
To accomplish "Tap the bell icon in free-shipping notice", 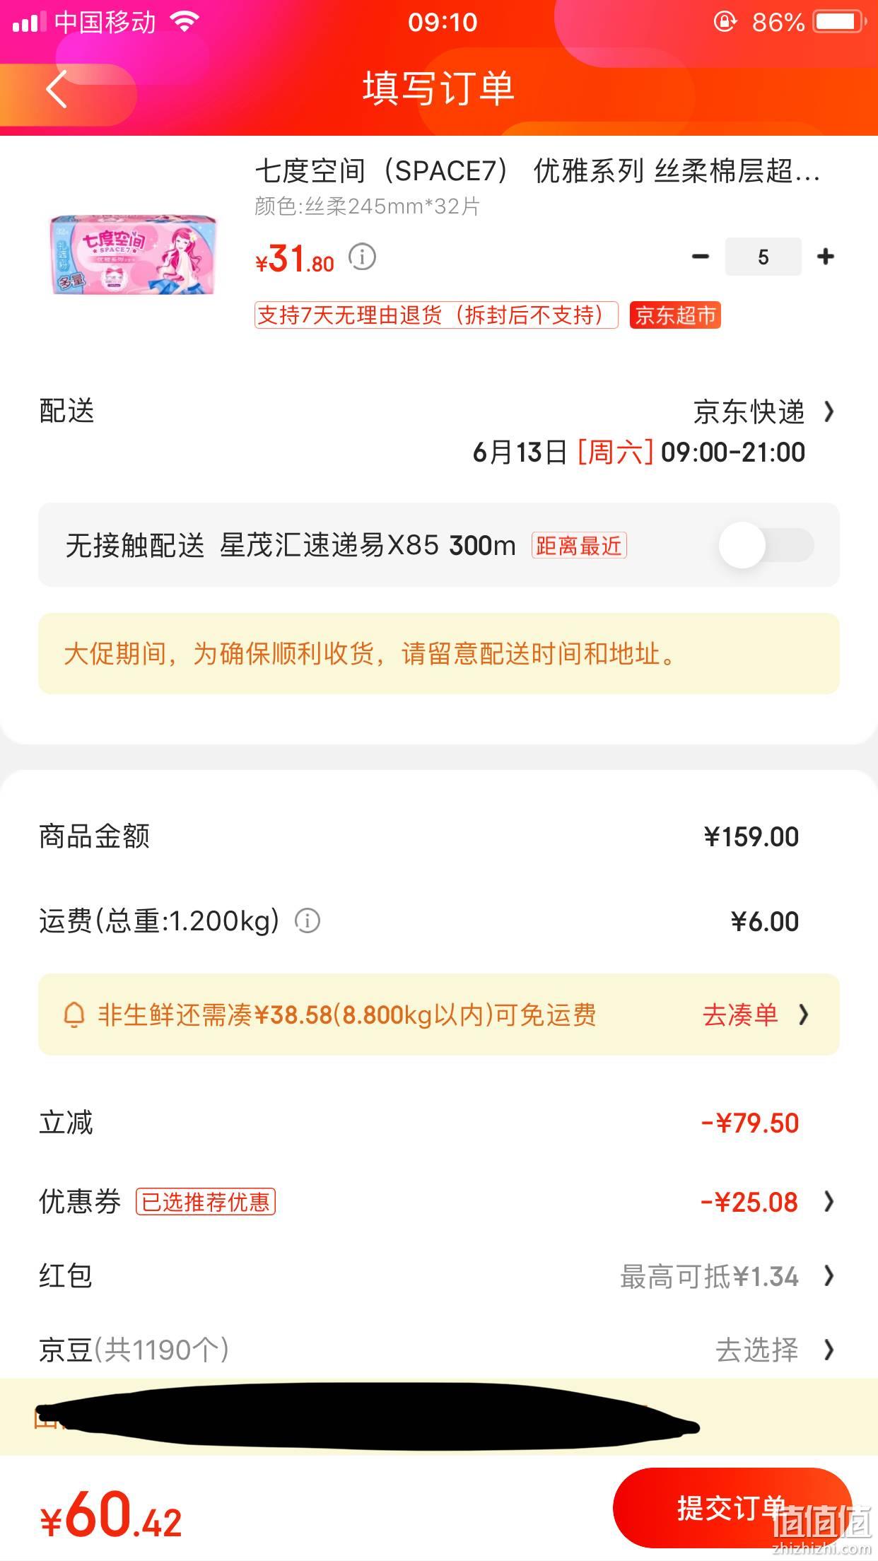I will click(74, 1015).
